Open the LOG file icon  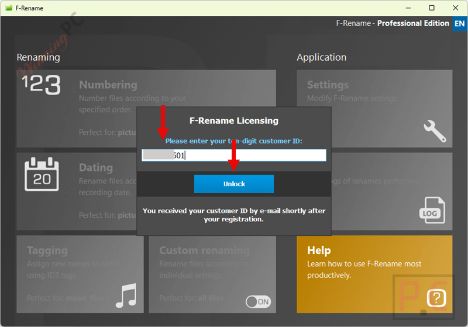point(432,210)
